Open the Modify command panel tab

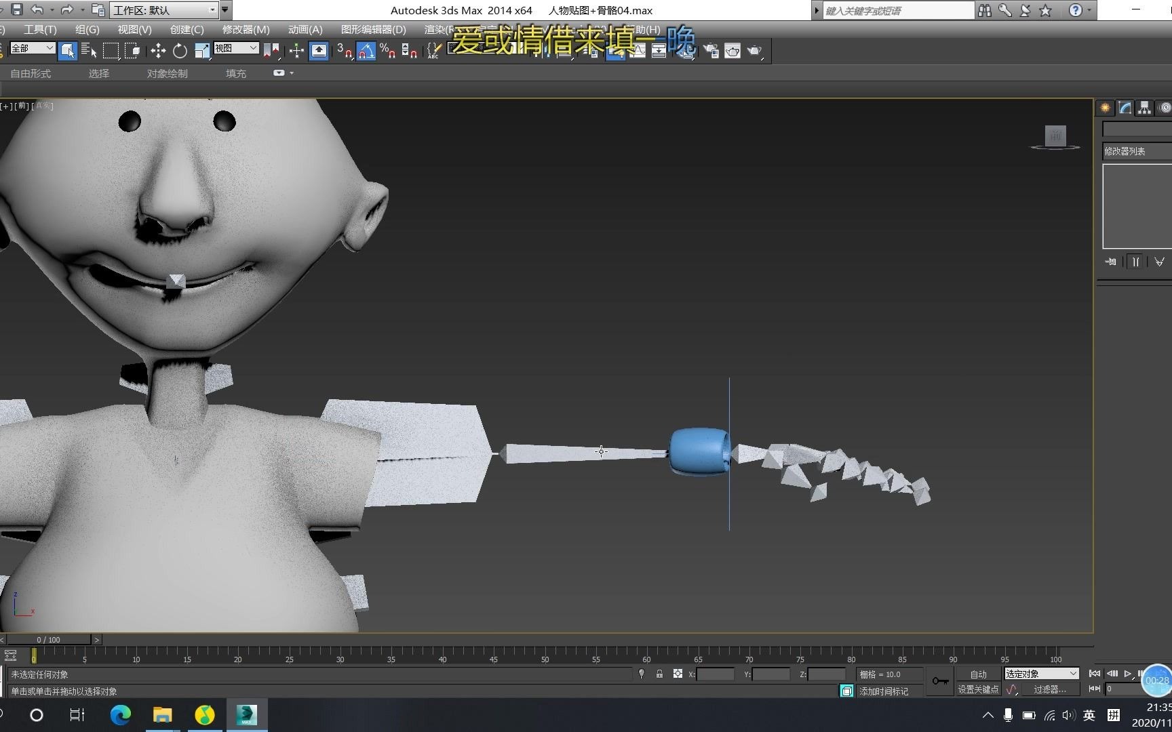(x=1125, y=108)
